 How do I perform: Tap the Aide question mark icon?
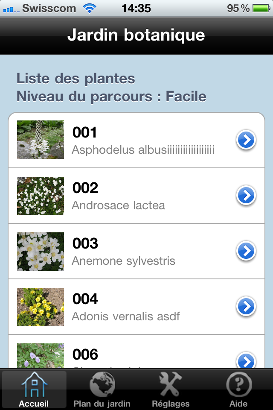tap(238, 385)
